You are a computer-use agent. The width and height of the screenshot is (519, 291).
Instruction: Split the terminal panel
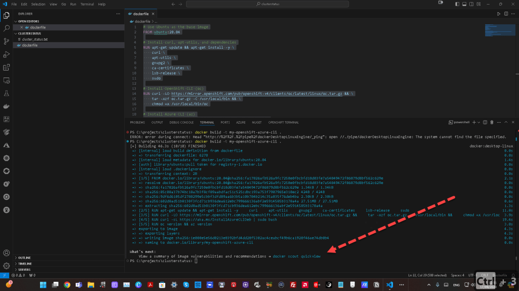coord(485,123)
